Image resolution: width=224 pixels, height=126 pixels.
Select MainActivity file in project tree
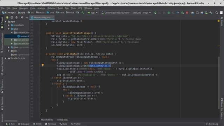point(23,36)
